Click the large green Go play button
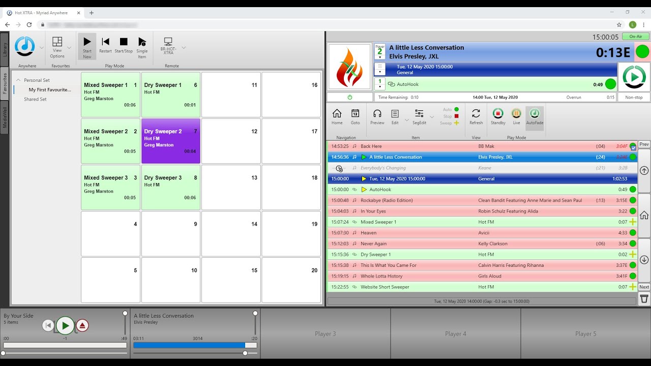The image size is (651, 366). 634,76
